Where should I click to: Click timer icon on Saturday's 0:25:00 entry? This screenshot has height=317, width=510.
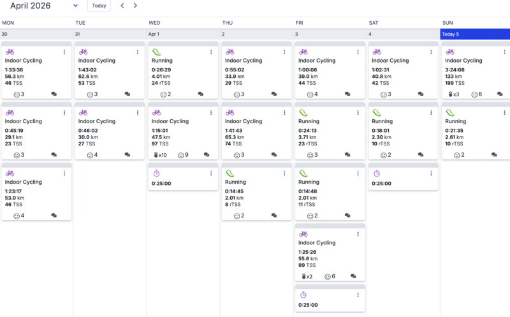[376, 173]
